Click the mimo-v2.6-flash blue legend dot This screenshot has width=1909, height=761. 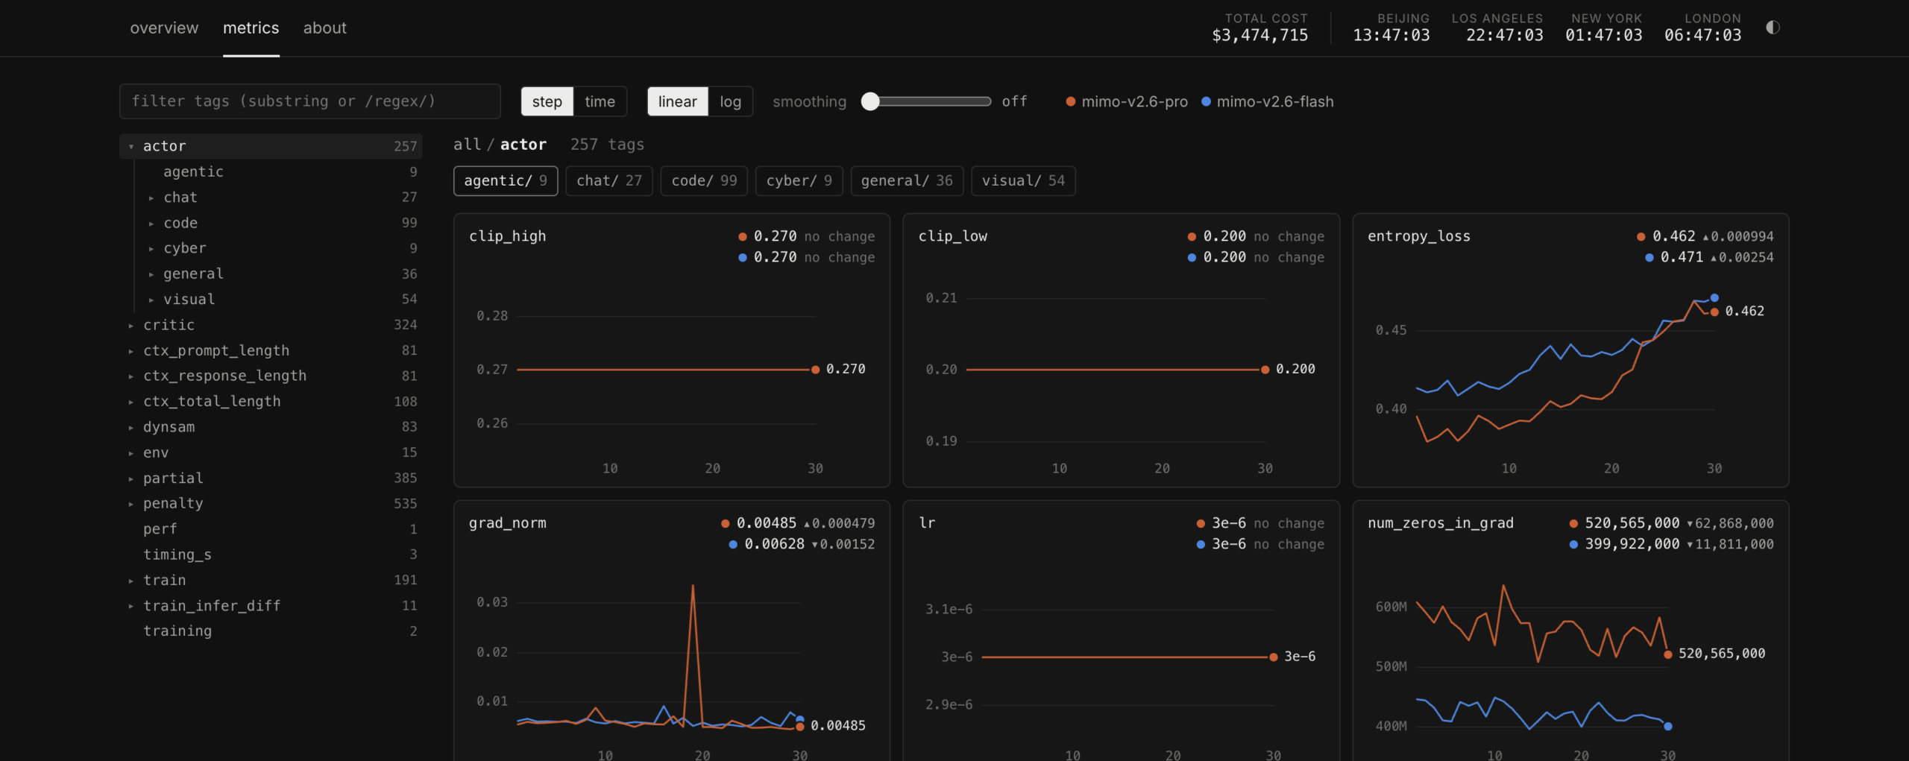pos(1206,101)
